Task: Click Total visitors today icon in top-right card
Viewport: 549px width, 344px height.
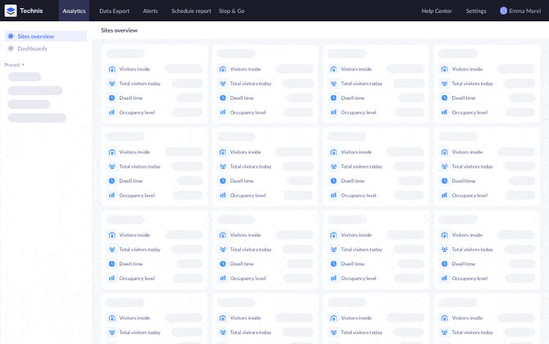Action: 444,84
